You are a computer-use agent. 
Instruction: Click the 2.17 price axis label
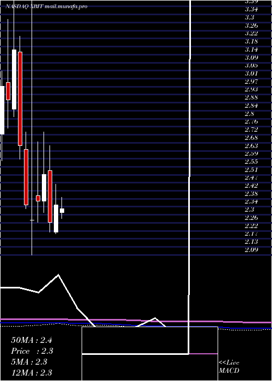pos(251,233)
